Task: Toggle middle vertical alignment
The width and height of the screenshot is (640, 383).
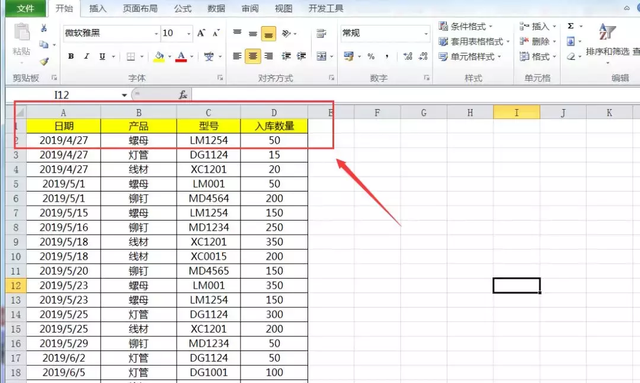Action: [x=253, y=34]
